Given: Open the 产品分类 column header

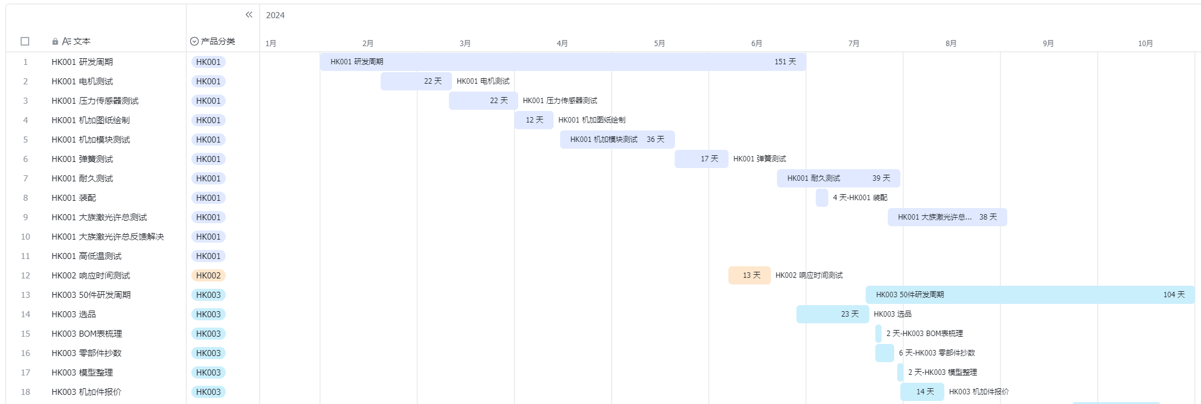Looking at the screenshot, I should pyautogui.click(x=217, y=41).
